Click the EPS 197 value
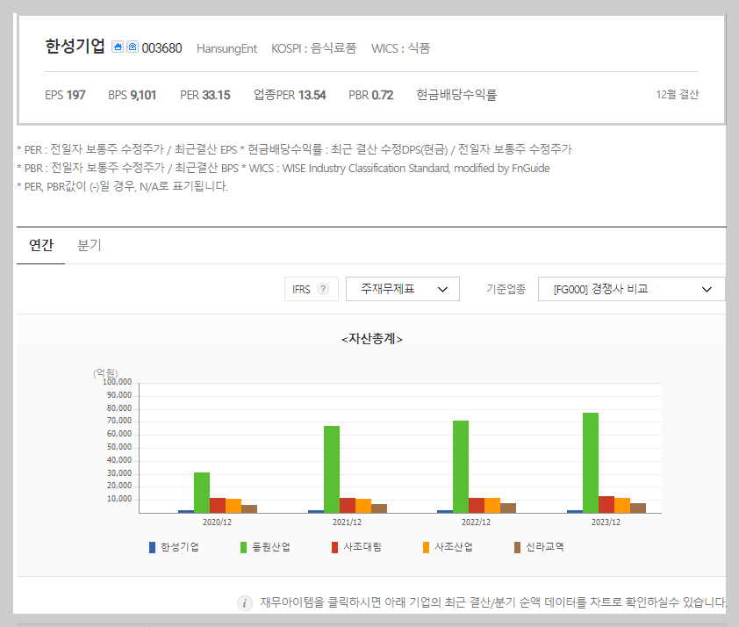The width and height of the screenshot is (739, 627). tap(65, 95)
